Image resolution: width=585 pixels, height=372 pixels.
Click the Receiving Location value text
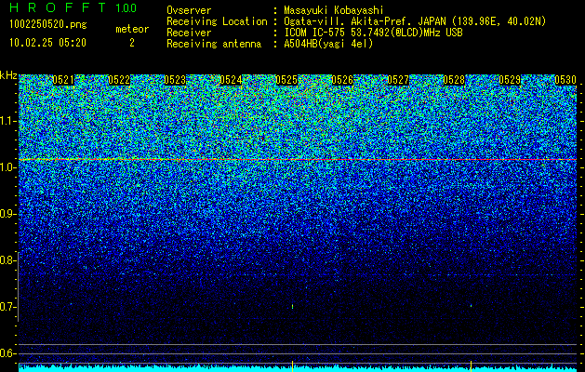click(415, 21)
